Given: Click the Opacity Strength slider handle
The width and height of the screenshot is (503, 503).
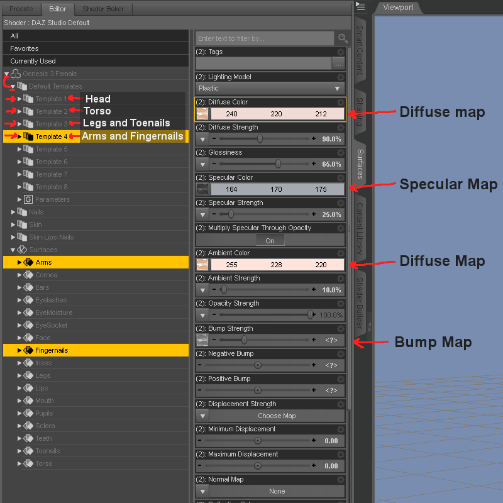Looking at the screenshot, I should 310,314.
